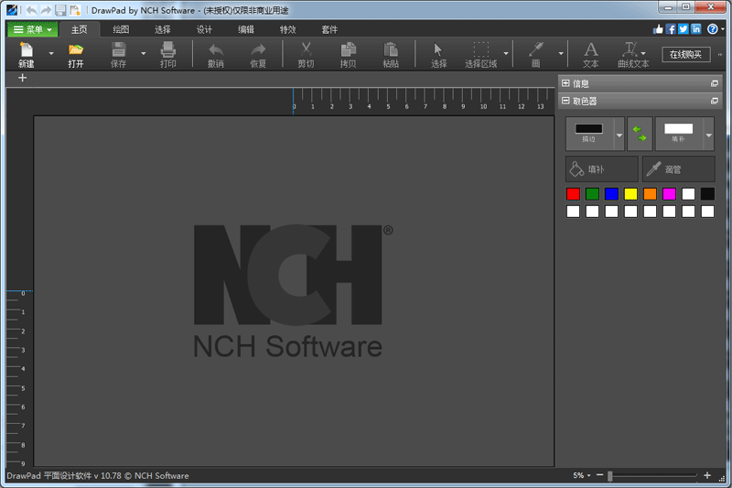Pick the yellow color swatch

click(x=630, y=194)
